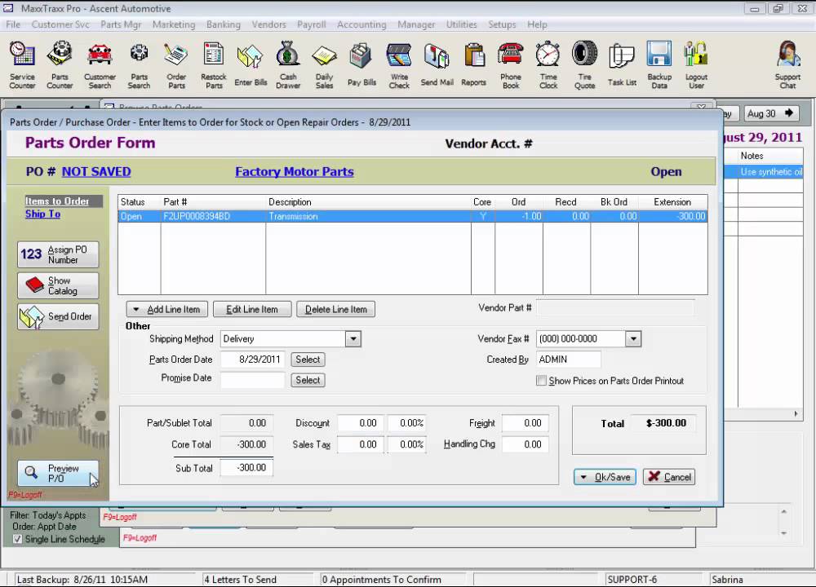Launch Customer Search from the toolbar
Image resolution: width=816 pixels, height=587 pixels.
(x=100, y=65)
